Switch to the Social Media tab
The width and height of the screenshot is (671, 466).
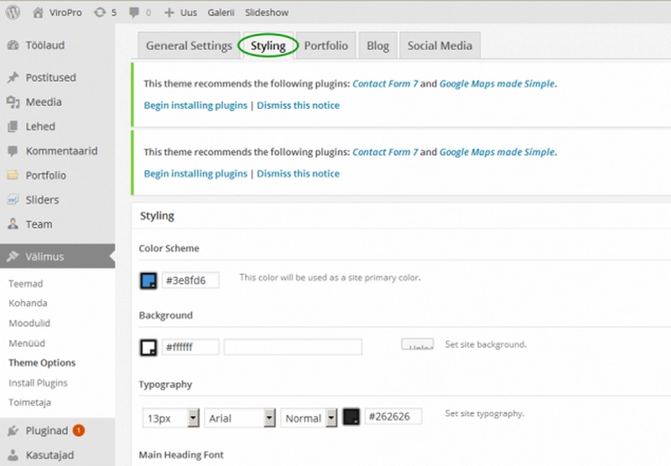(x=440, y=46)
